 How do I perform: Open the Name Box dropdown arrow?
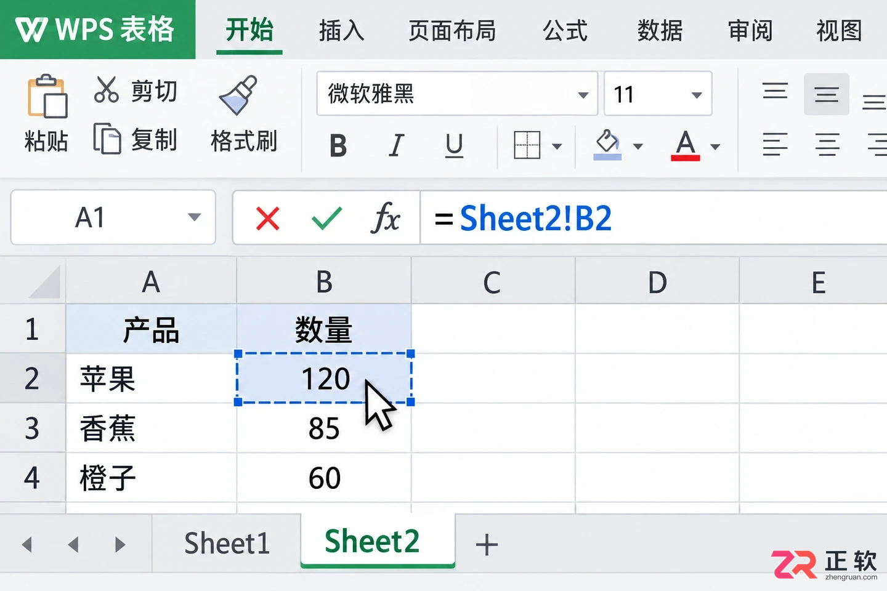click(195, 217)
